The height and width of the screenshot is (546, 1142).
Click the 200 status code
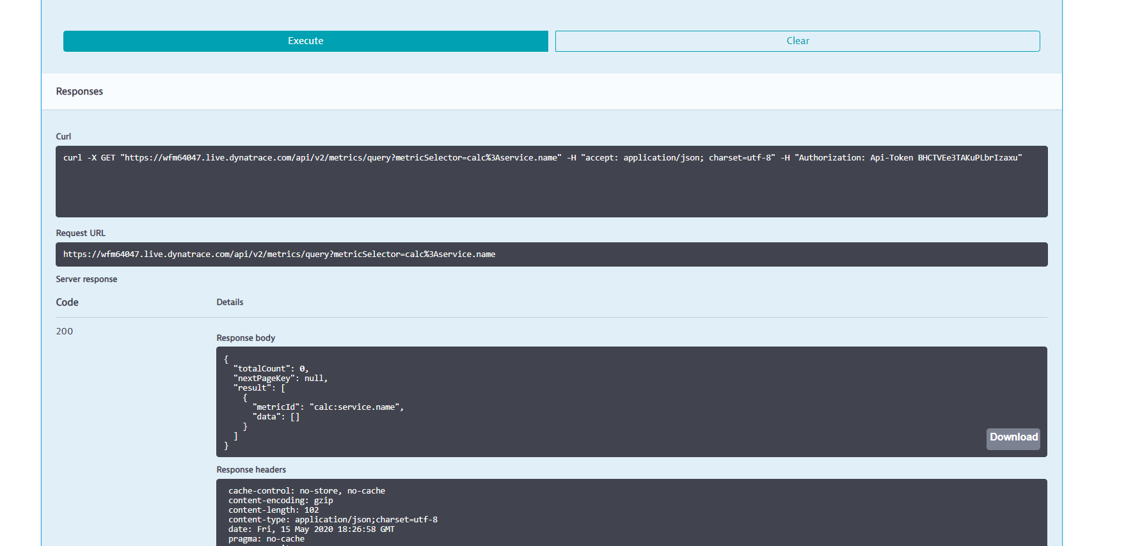point(65,331)
